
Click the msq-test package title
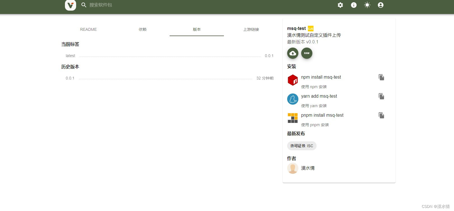point(296,29)
